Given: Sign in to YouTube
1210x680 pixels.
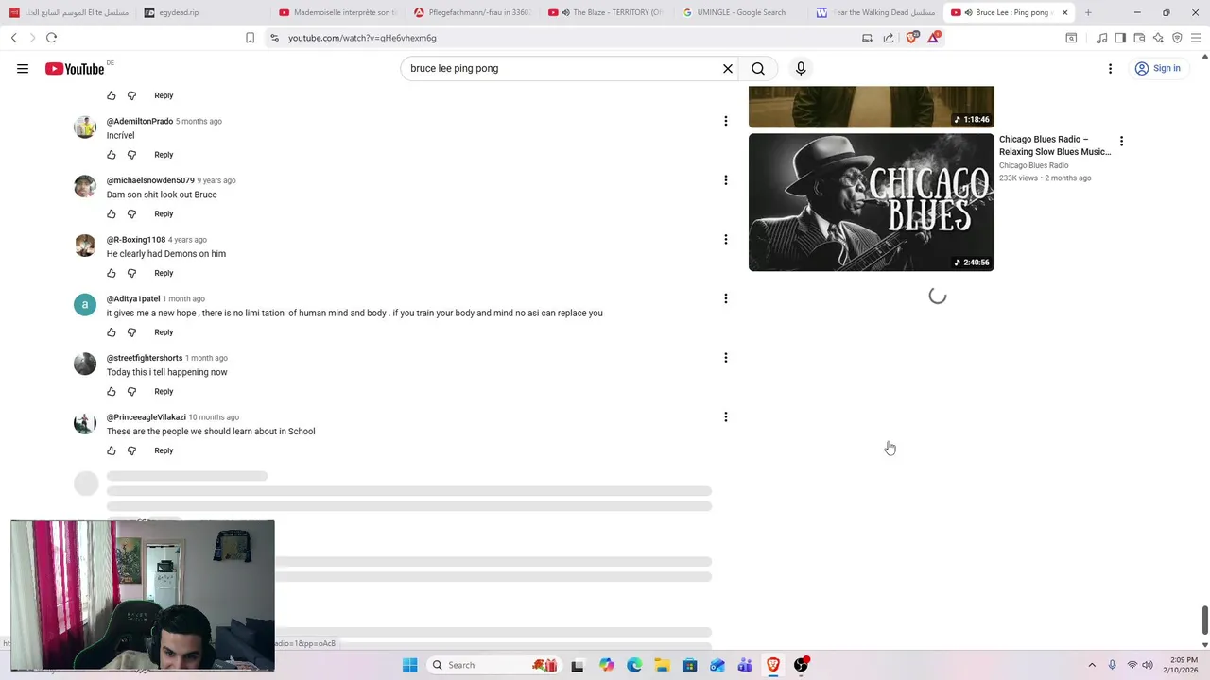Looking at the screenshot, I should (1158, 68).
